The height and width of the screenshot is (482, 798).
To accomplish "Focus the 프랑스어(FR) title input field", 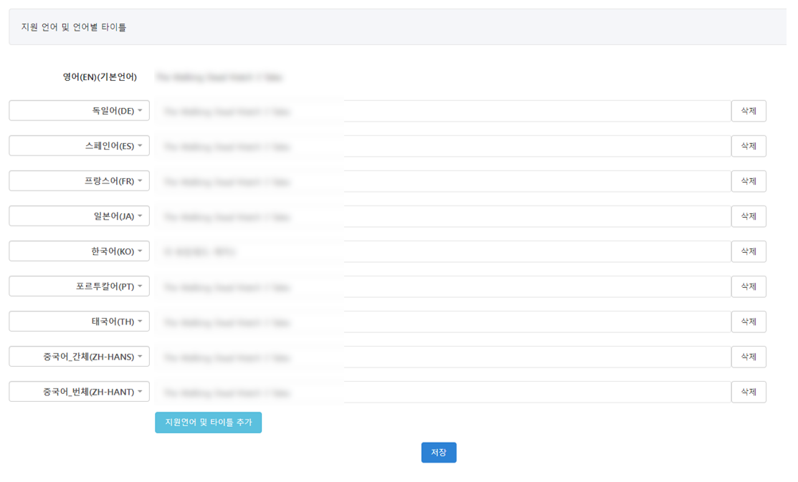I will pyautogui.click(x=443, y=181).
